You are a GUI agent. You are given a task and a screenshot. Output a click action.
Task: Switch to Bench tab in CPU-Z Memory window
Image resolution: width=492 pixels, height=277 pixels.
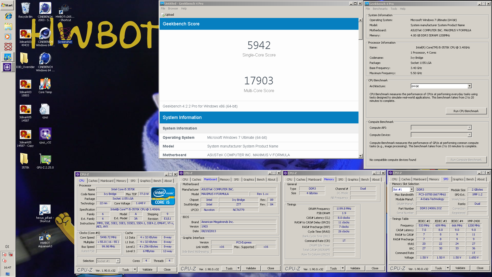(365, 180)
